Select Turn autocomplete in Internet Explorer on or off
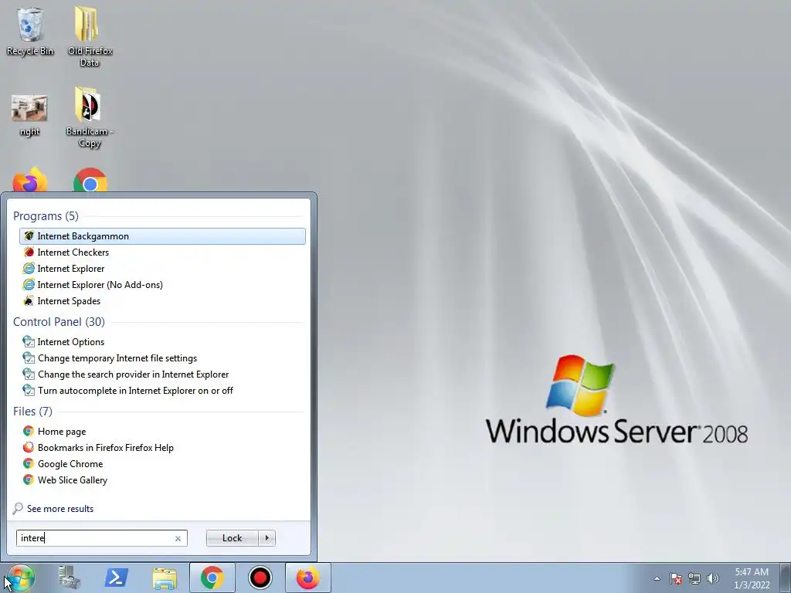791x593 pixels. pyautogui.click(x=162, y=390)
